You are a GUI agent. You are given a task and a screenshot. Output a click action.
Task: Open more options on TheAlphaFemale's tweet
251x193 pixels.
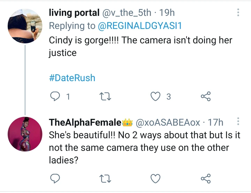(238, 122)
